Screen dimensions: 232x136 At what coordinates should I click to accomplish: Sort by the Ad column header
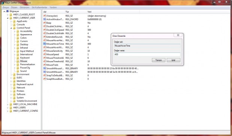54,12
